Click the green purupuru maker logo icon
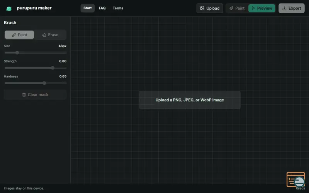309x193 pixels. pos(9,8)
